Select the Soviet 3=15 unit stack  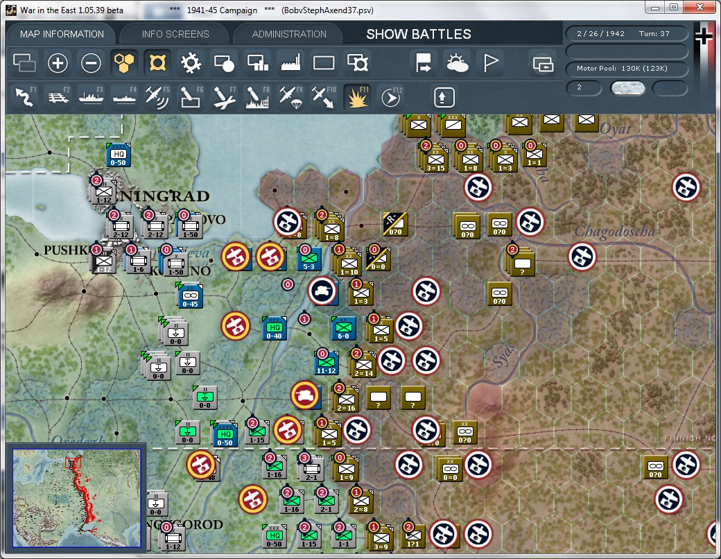point(435,160)
